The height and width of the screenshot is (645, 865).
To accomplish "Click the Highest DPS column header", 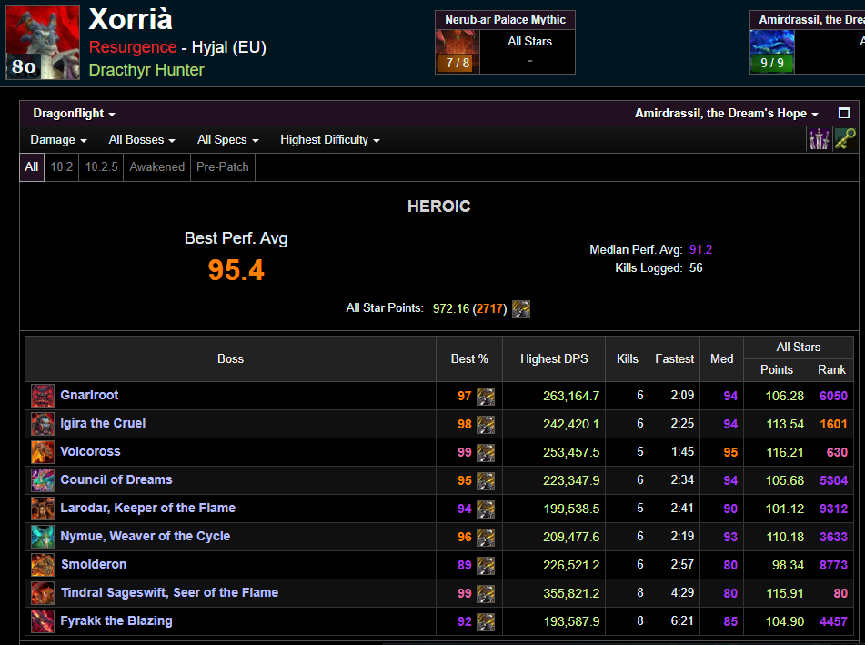I will point(554,358).
